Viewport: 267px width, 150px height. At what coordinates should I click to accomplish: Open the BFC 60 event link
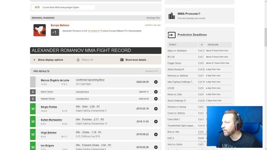point(171,57)
